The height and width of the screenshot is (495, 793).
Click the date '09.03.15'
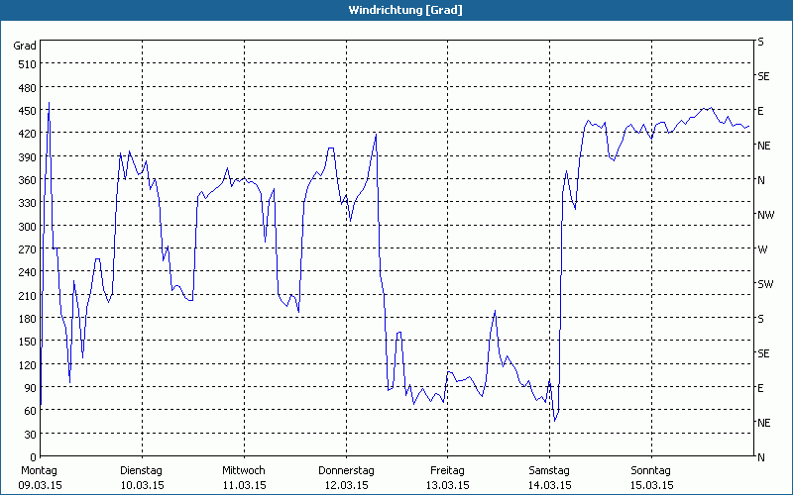[40, 485]
